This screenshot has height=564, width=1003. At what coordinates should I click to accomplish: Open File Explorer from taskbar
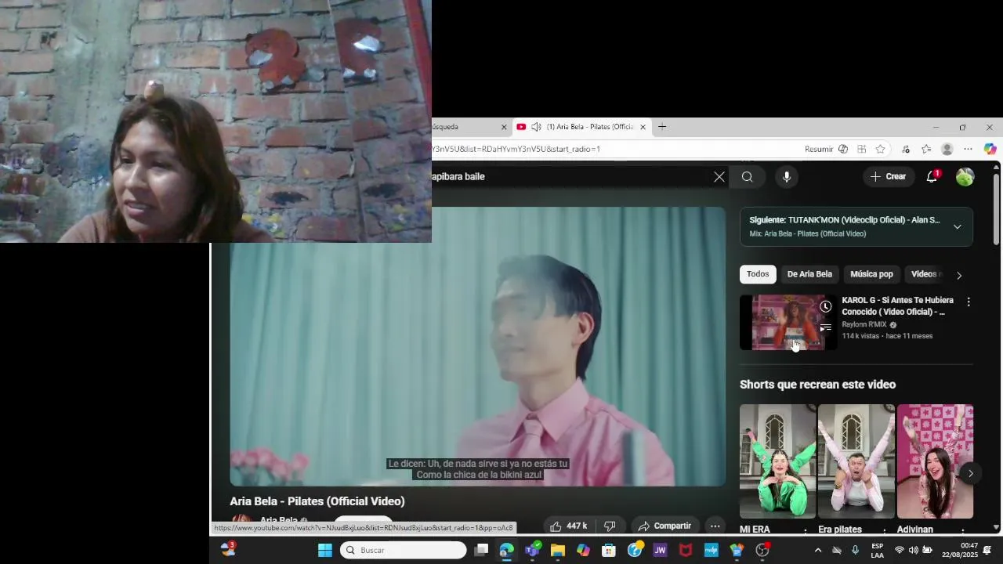pyautogui.click(x=557, y=551)
